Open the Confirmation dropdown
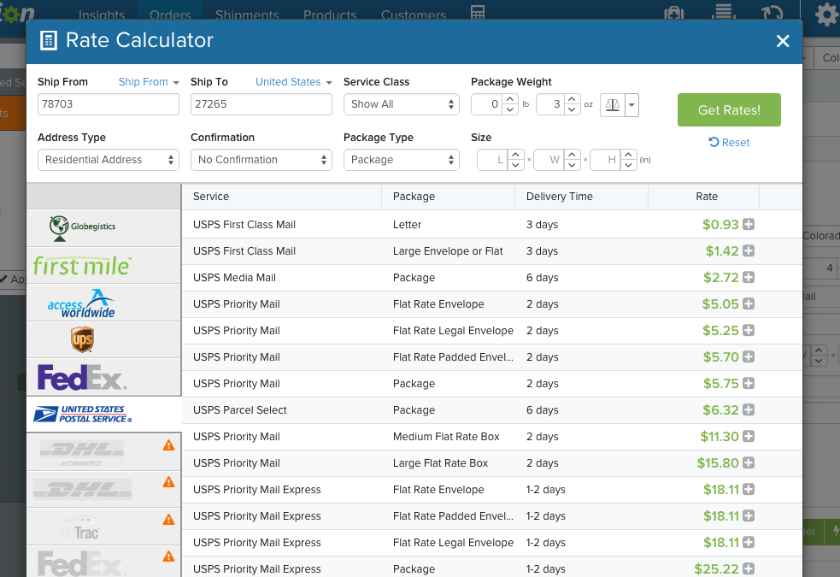840x577 pixels. tap(261, 160)
